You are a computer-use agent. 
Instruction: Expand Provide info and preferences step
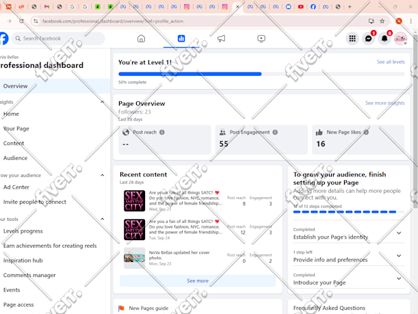pyautogui.click(x=399, y=256)
